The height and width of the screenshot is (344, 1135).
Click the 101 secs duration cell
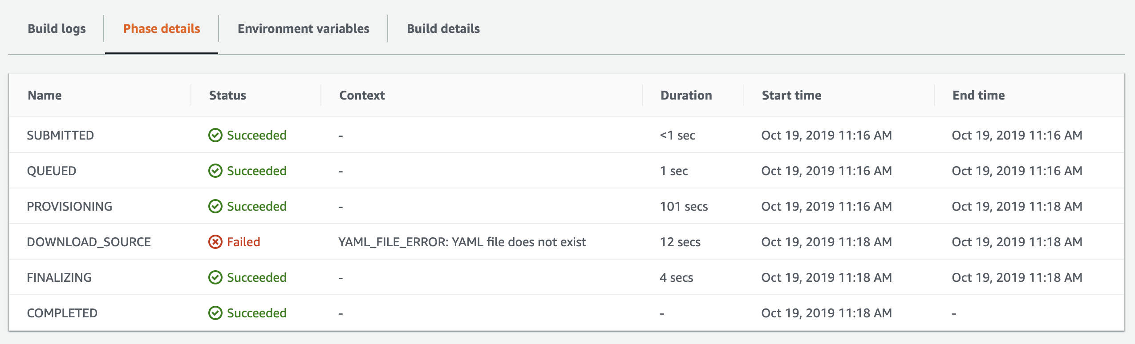pyautogui.click(x=684, y=206)
